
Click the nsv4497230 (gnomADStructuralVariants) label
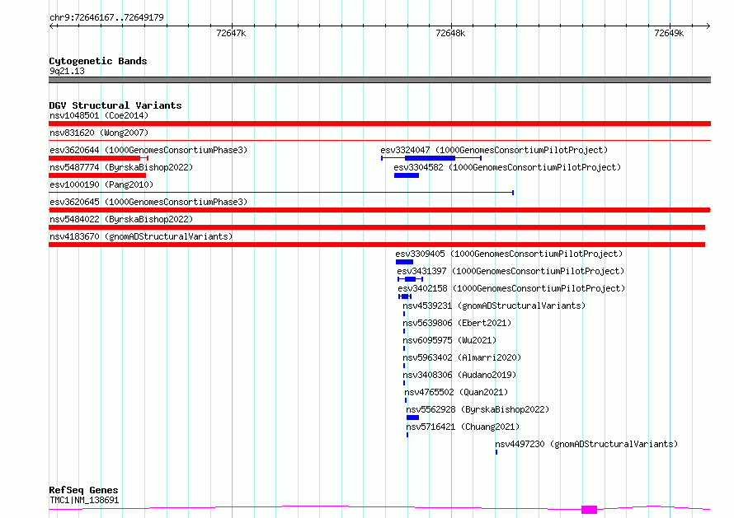coord(586,444)
